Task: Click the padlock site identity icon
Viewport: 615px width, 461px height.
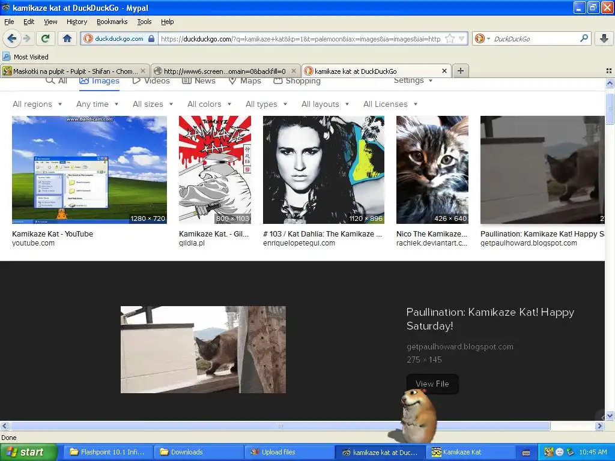Action: (151, 38)
